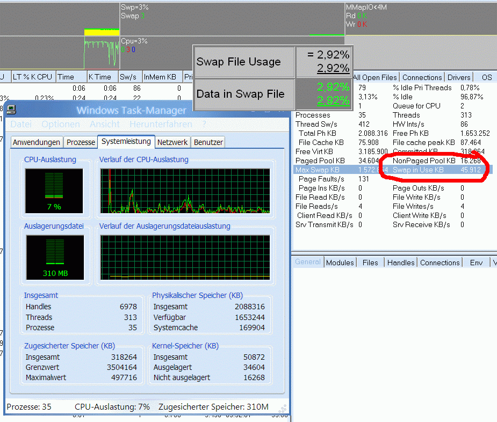
Task: Click the Data in Swap File label
Action: [241, 94]
